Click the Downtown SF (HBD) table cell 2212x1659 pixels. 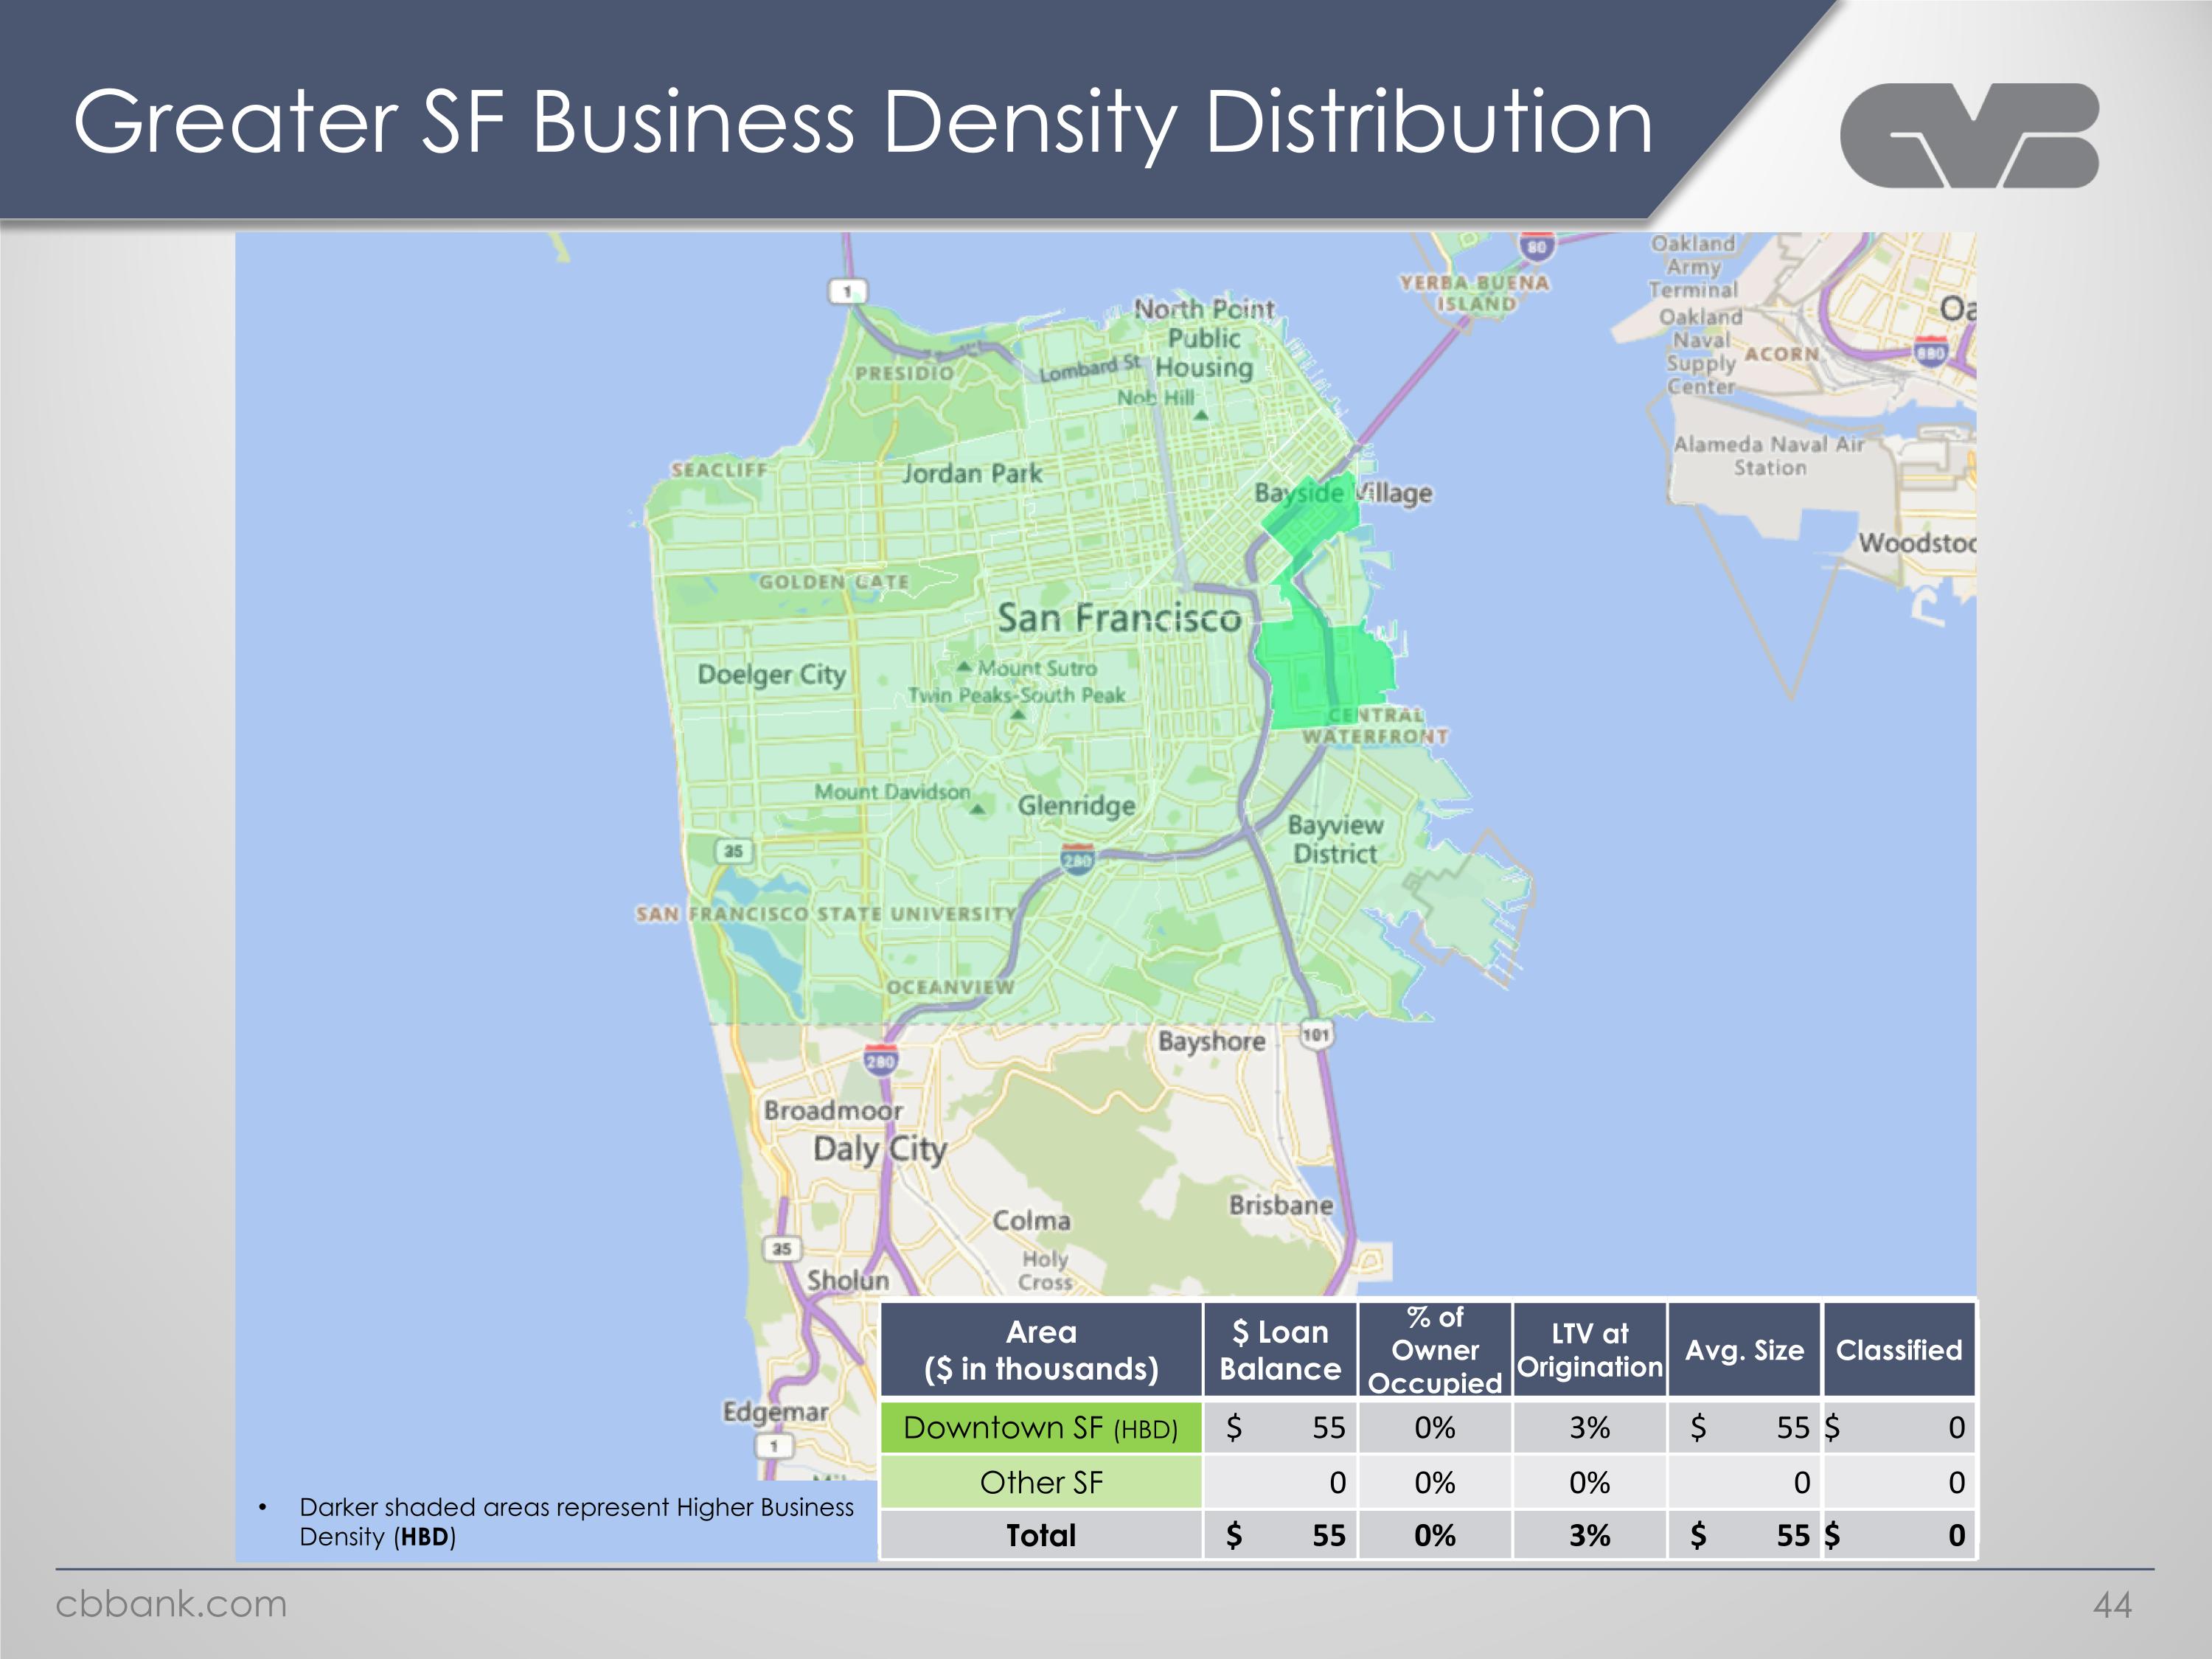coord(1040,1427)
